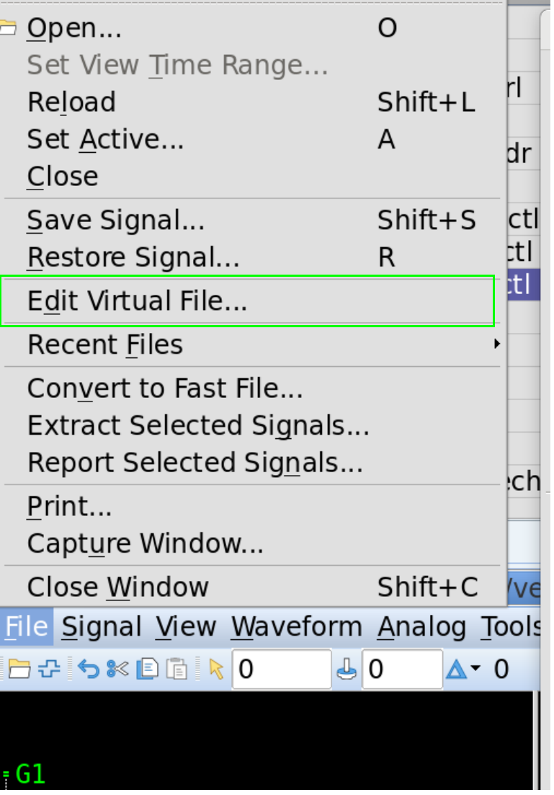
Task: Click the marker time input field
Action: (x=402, y=670)
